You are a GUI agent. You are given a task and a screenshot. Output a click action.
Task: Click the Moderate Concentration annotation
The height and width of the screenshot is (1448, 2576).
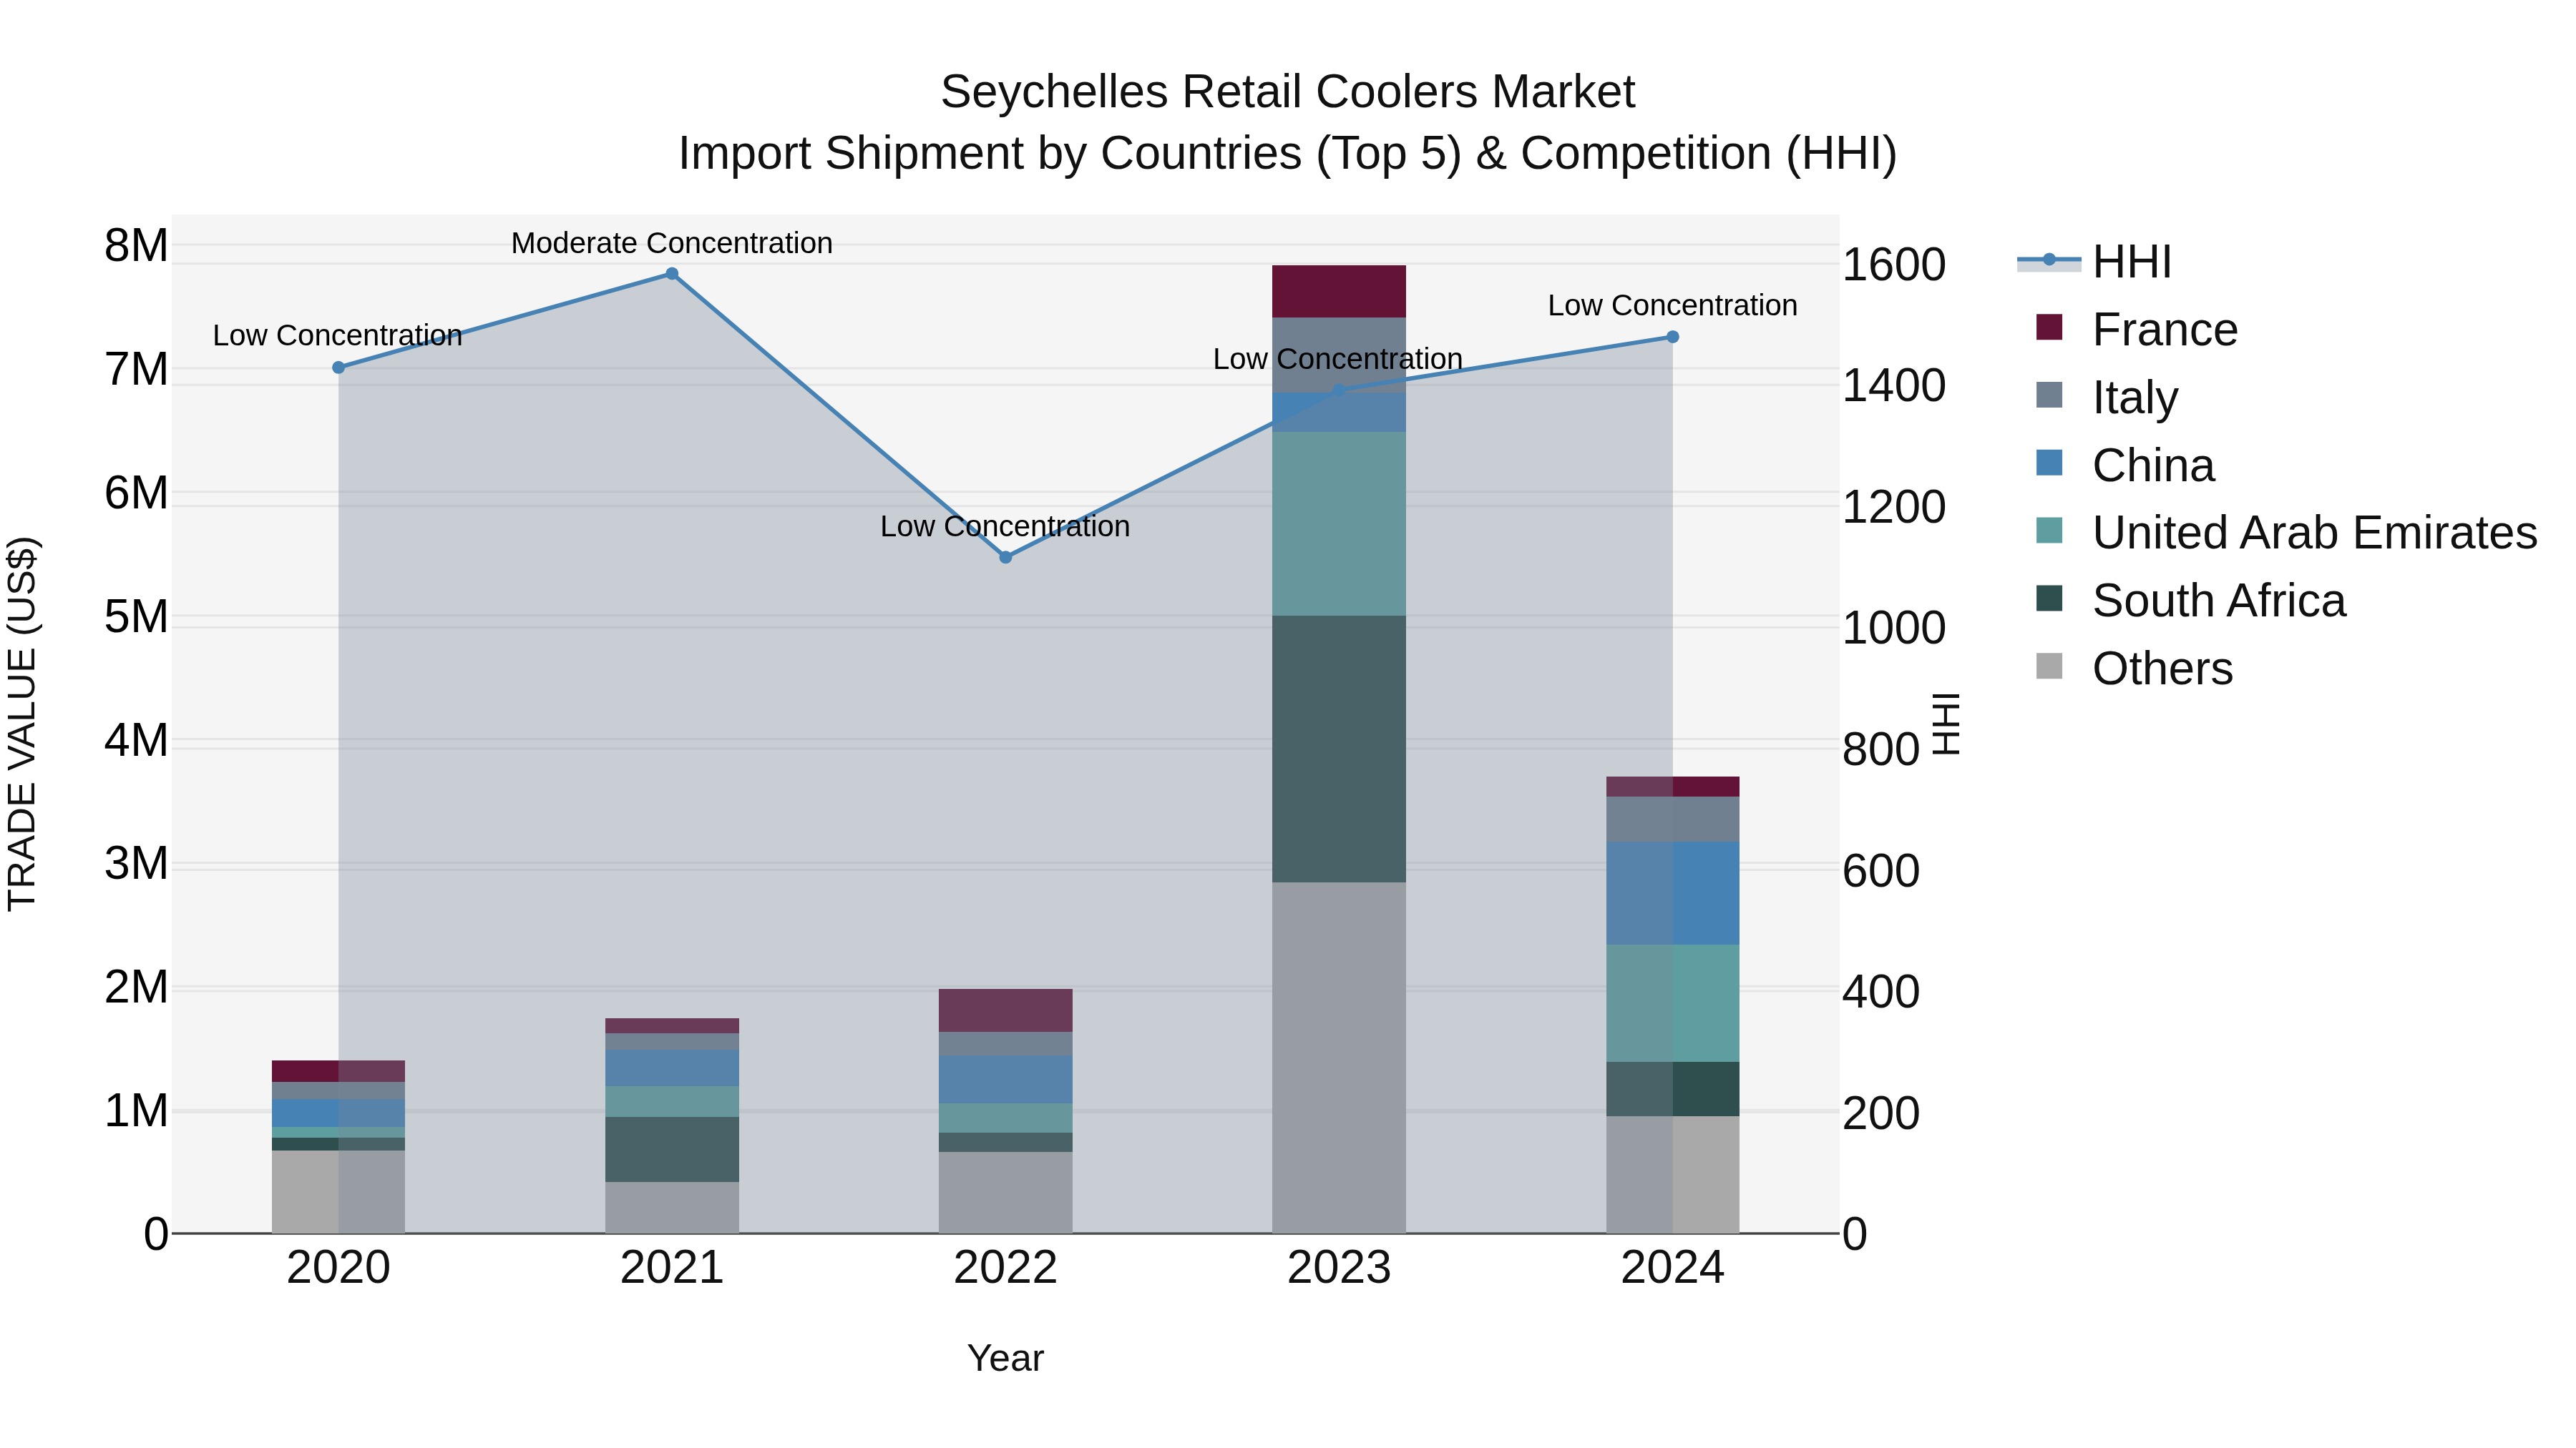coord(672,243)
